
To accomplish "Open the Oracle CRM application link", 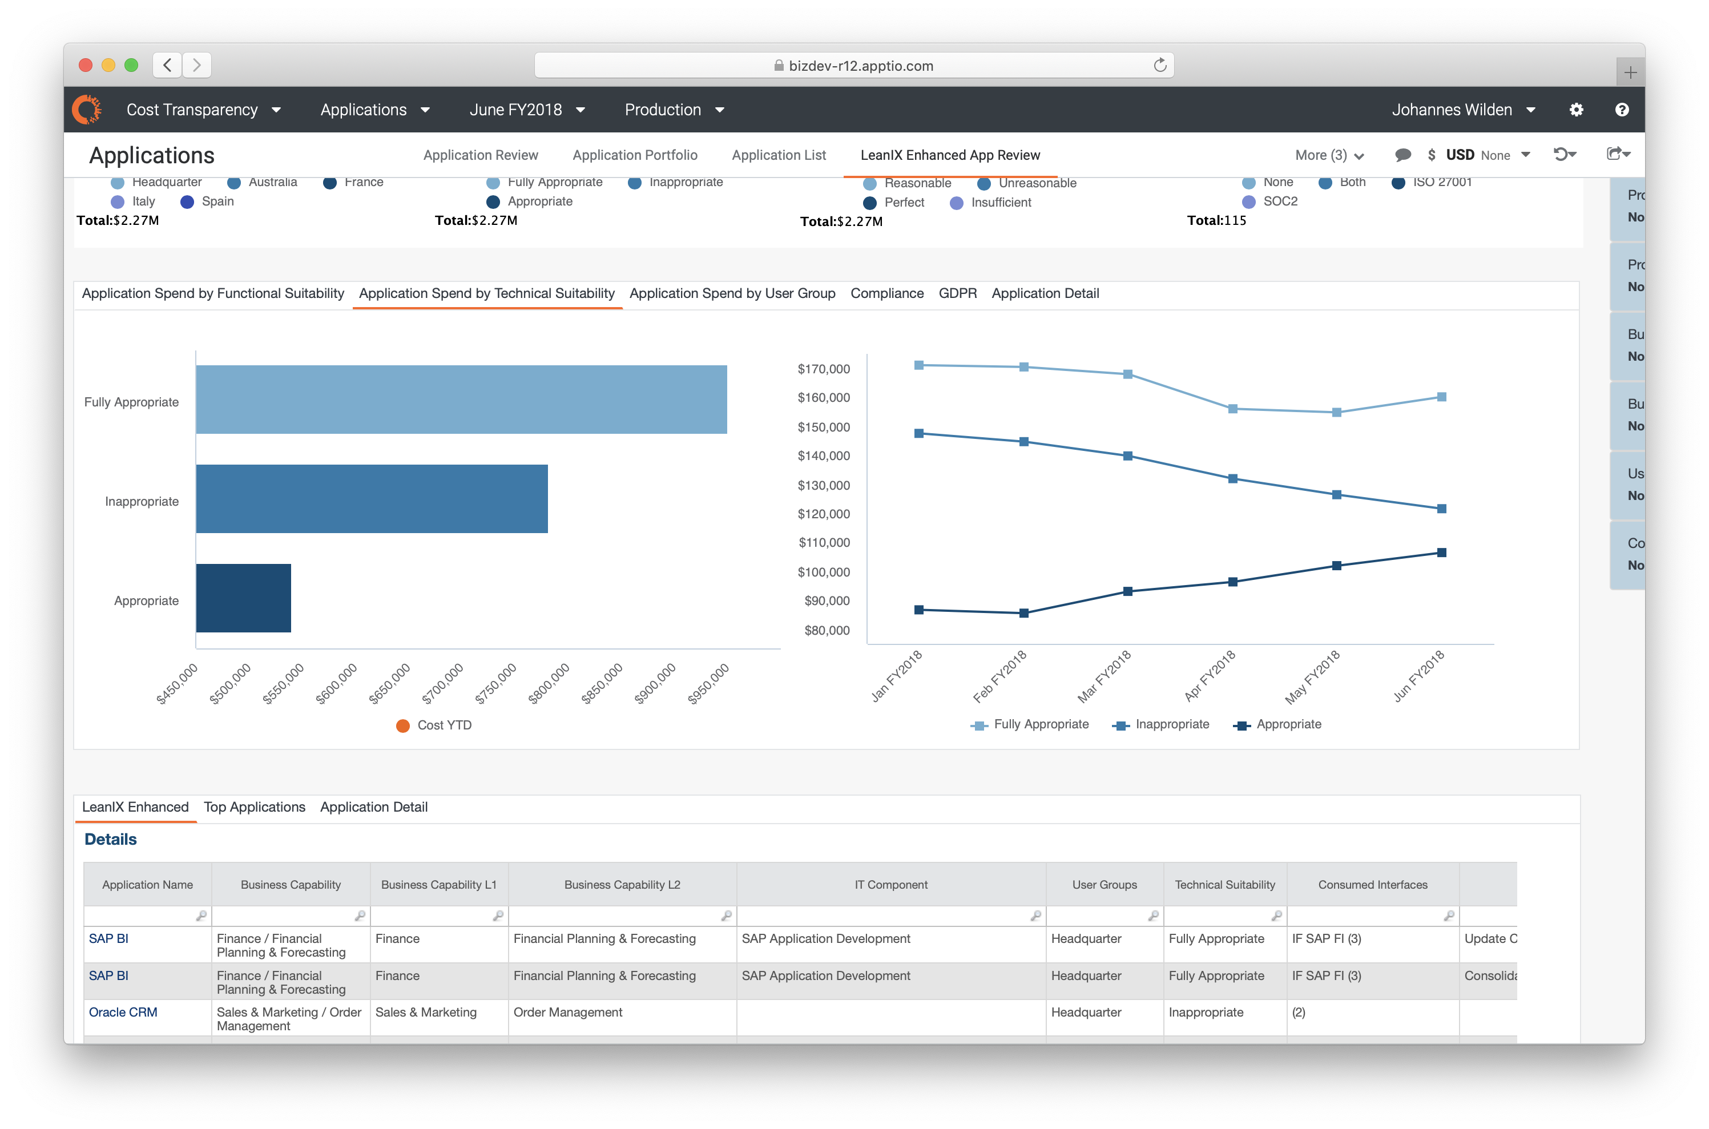I will click(x=122, y=1011).
